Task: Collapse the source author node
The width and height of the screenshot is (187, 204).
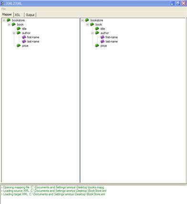Action: coord(14,33)
